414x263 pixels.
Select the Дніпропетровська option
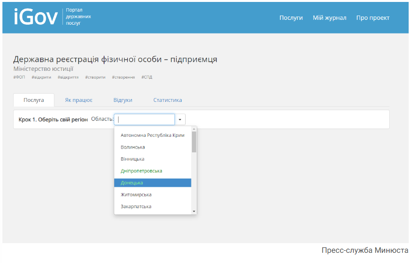click(x=141, y=171)
